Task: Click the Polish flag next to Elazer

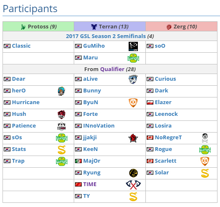Action: (x=150, y=102)
